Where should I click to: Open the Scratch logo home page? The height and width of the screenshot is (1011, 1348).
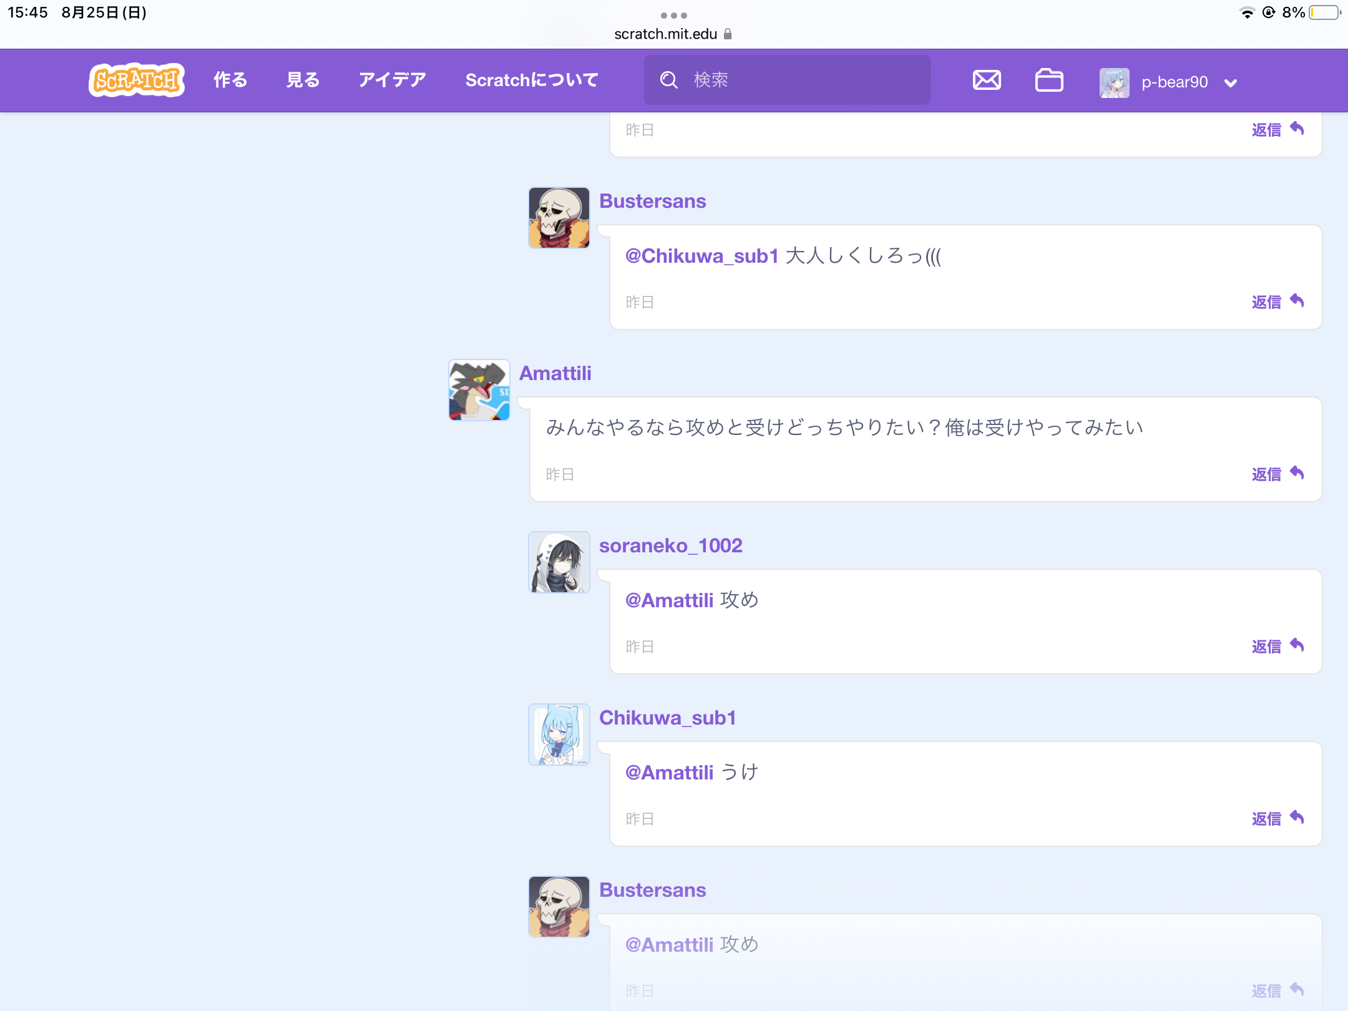(x=137, y=80)
